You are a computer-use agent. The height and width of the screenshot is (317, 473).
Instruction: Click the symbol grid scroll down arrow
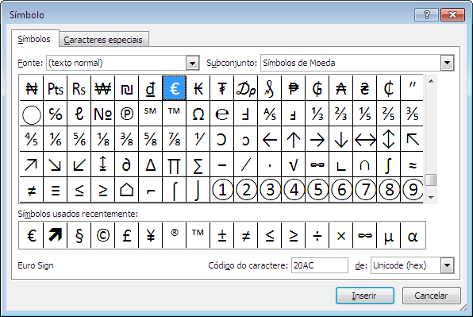[x=431, y=198]
